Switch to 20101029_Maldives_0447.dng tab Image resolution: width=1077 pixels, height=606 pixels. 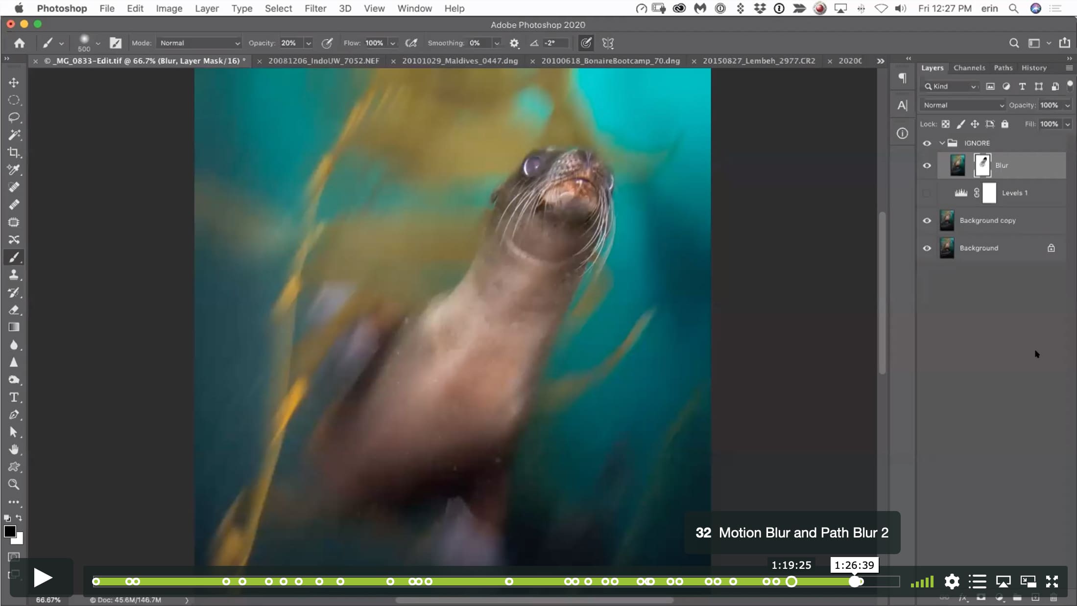tap(459, 61)
